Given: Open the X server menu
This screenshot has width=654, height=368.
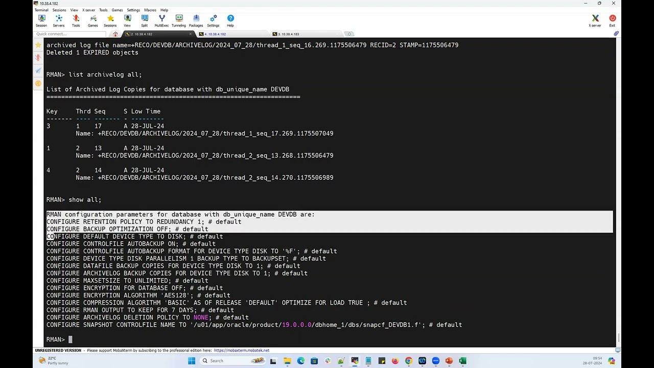Looking at the screenshot, I should coord(88,10).
